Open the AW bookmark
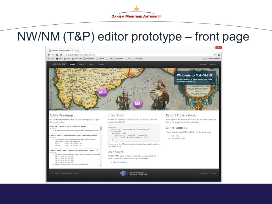272x204 pixels. pos(128,59)
